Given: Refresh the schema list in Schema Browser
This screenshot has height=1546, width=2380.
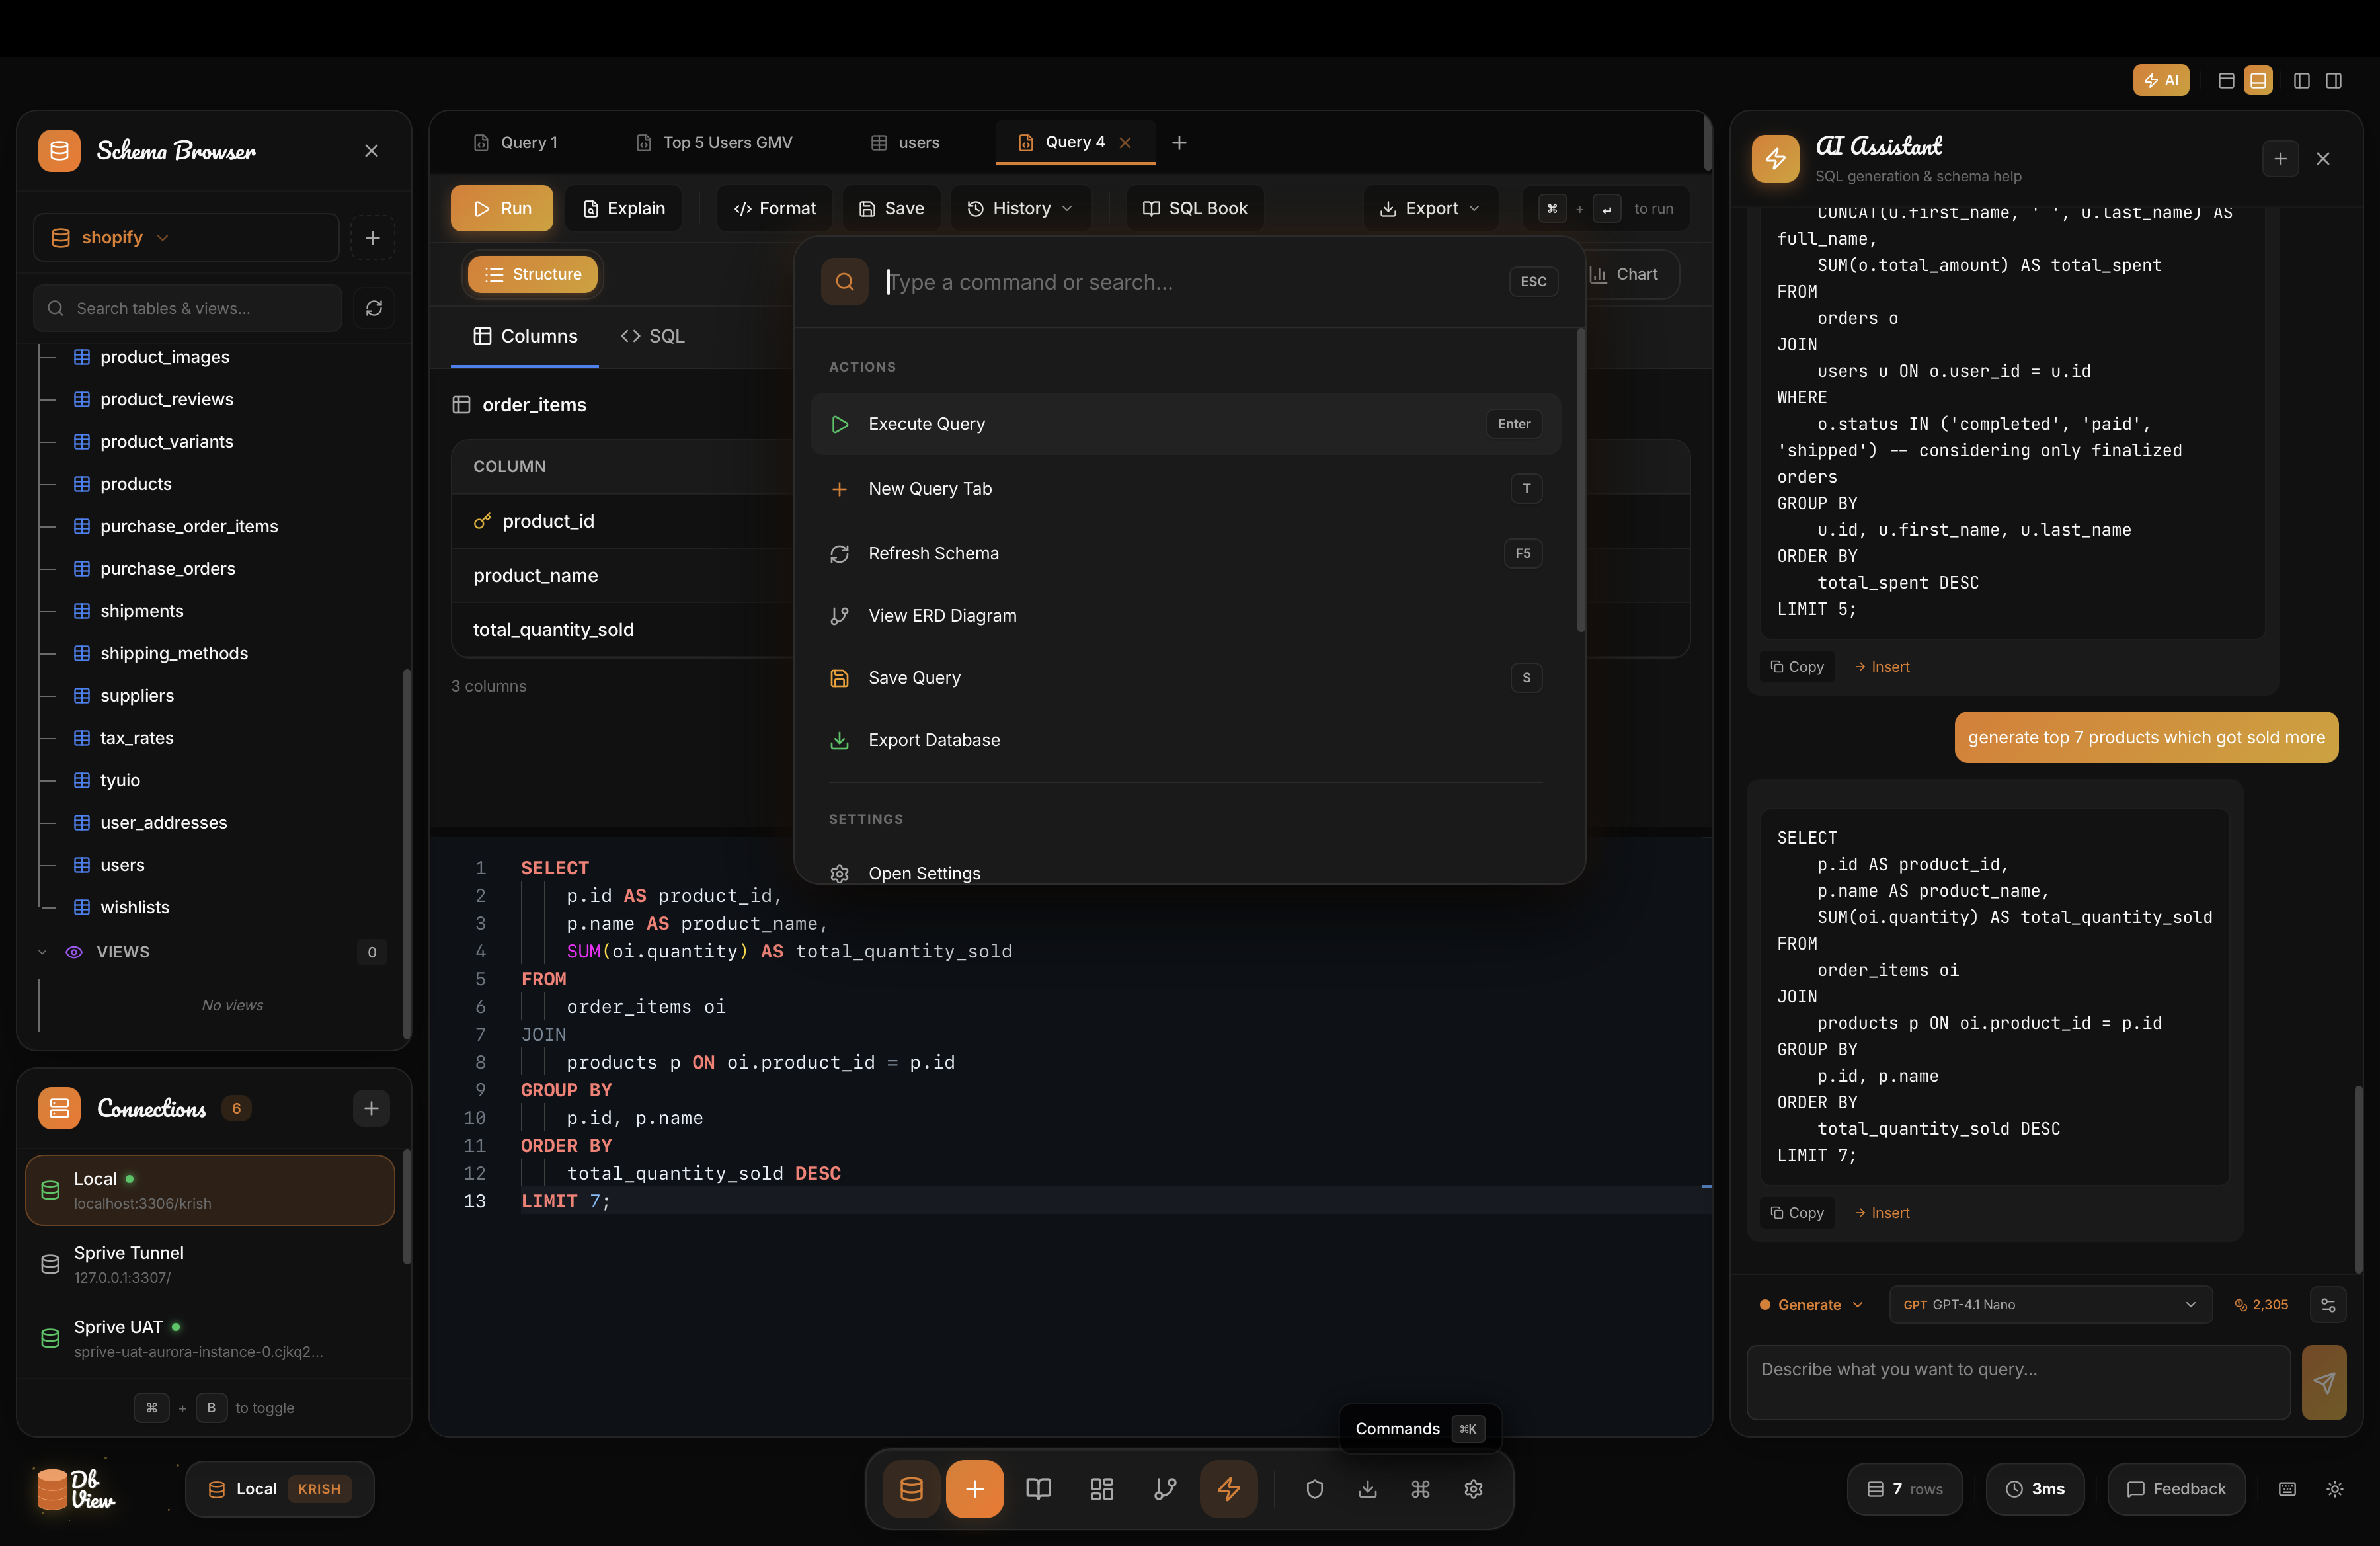Looking at the screenshot, I should point(373,308).
